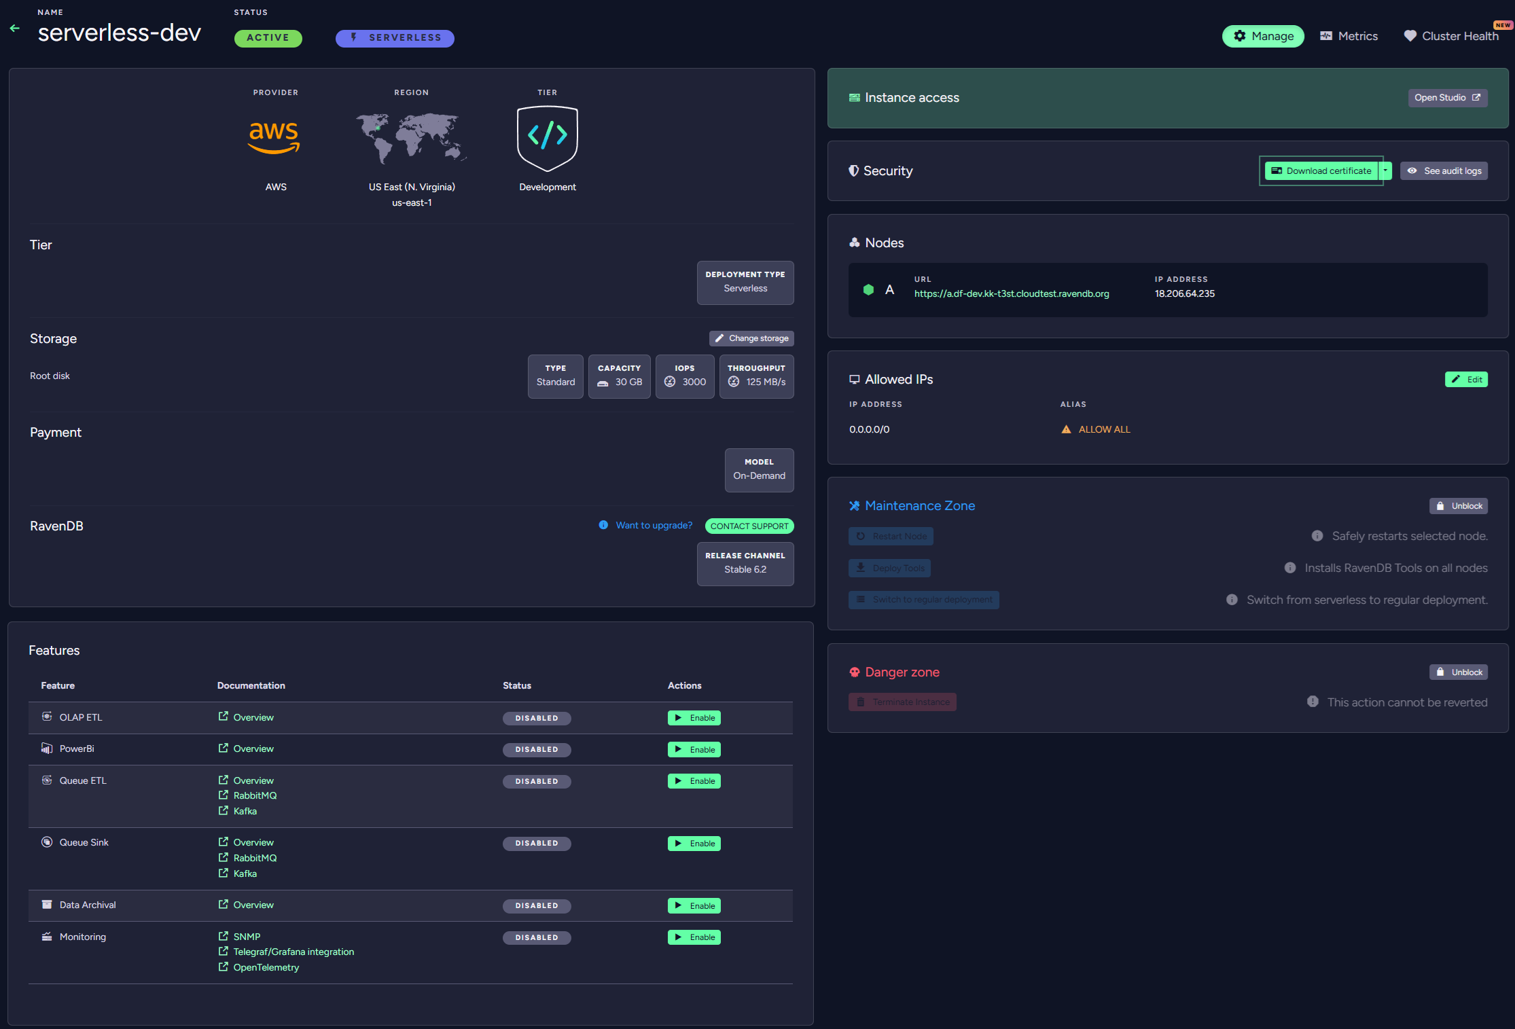Switch to the Metrics tab

(x=1349, y=36)
